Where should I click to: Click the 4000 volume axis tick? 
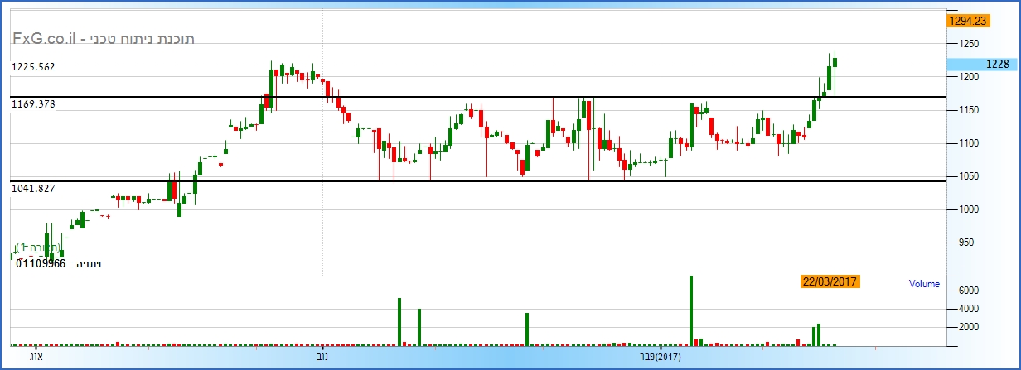click(x=970, y=309)
